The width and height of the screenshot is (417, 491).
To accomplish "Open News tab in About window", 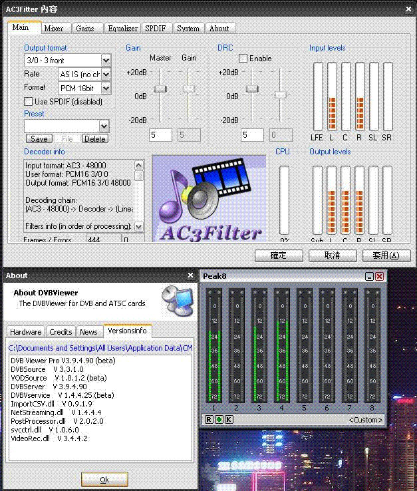I will (x=88, y=331).
